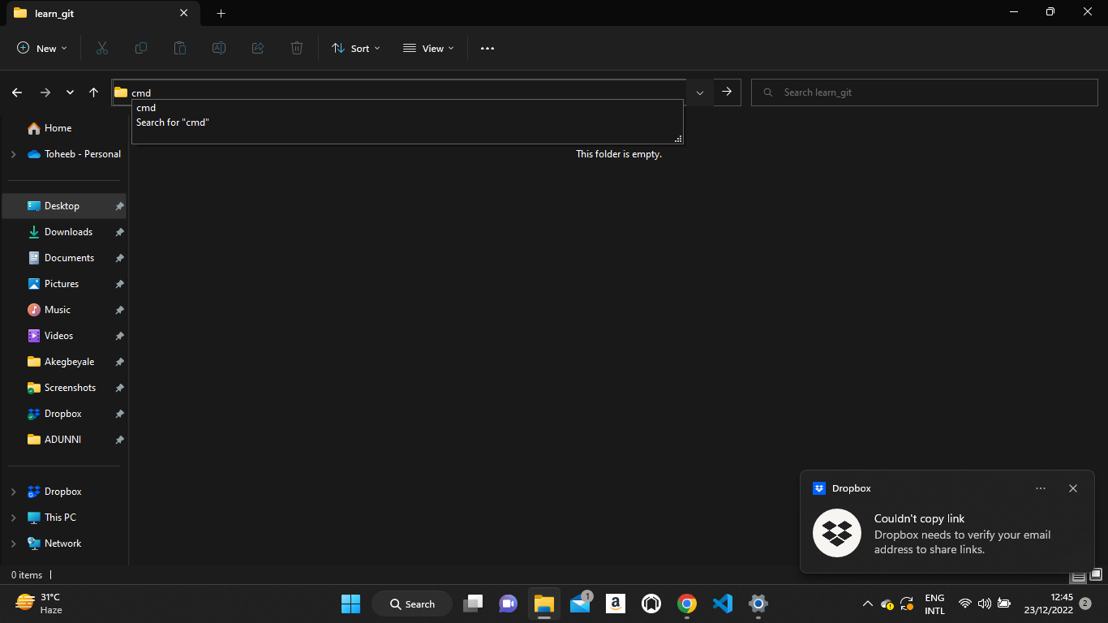Go up one folder level
1108x623 pixels.
point(94,92)
